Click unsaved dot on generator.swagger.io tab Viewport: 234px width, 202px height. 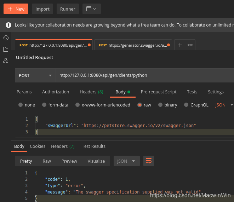(169, 45)
